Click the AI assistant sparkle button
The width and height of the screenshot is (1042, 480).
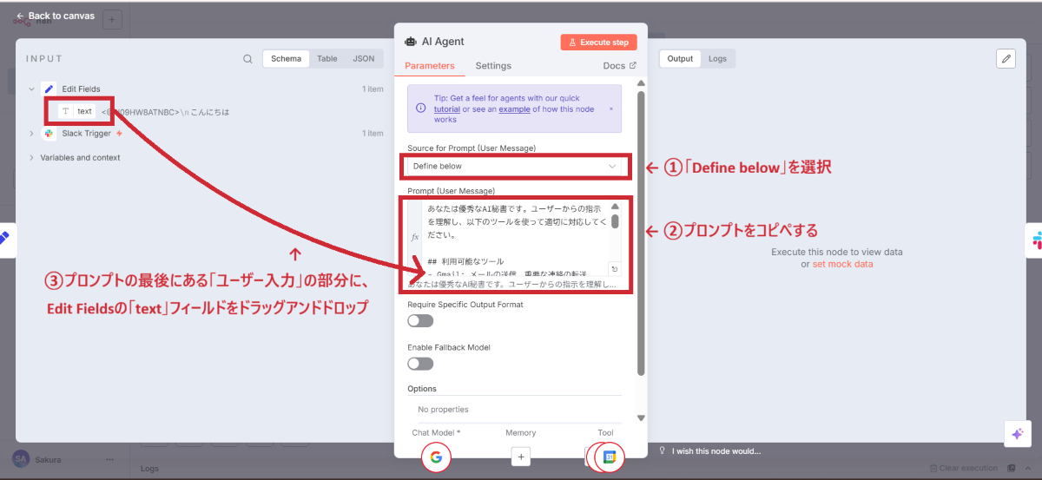(1016, 434)
